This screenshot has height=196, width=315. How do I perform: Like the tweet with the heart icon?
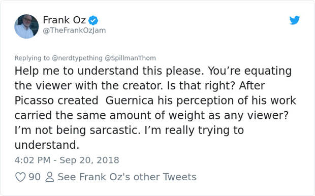click(x=20, y=177)
